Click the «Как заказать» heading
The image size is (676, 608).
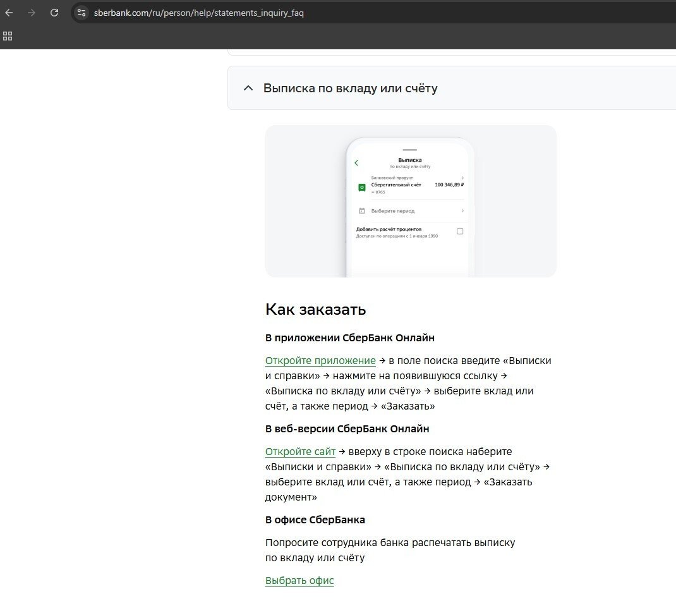pos(315,310)
